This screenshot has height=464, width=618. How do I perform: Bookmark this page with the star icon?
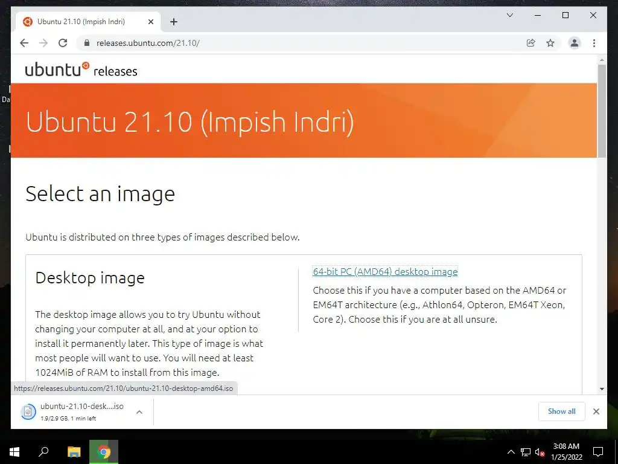[x=550, y=43]
